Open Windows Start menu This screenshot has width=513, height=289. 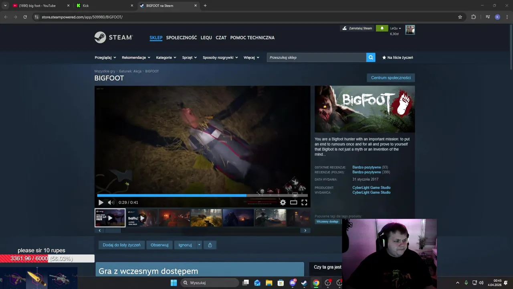point(174,283)
